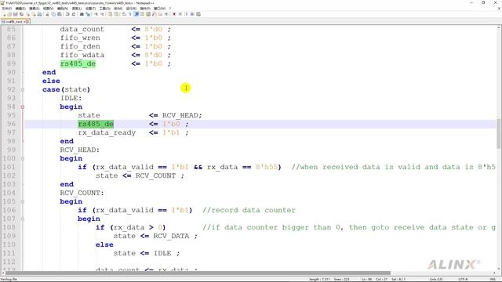Click the vertical scrollbar up arrow
The width and height of the screenshot is (502, 282).
[499, 28]
